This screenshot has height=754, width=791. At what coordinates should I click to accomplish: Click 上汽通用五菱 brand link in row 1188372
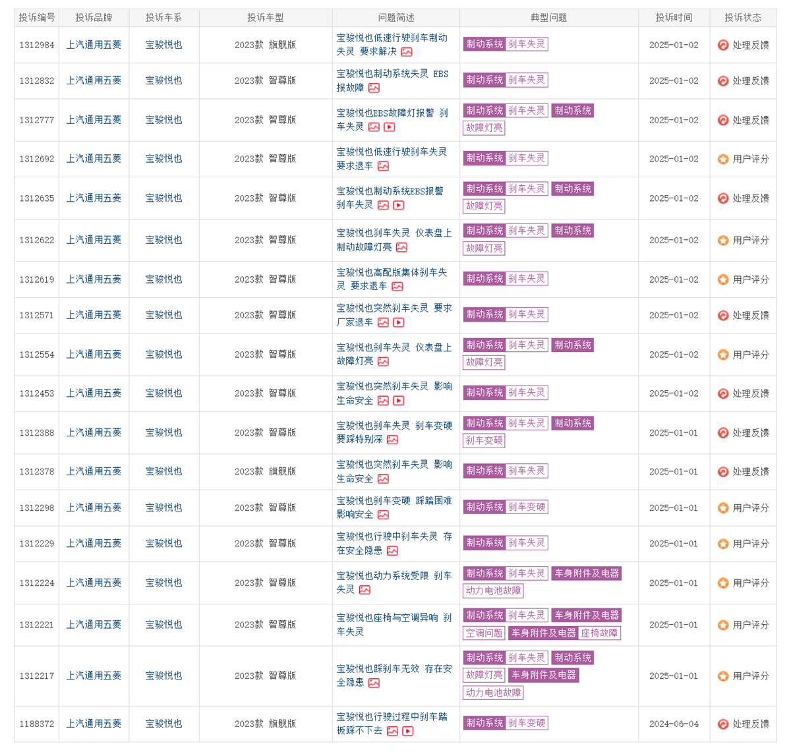tap(94, 724)
